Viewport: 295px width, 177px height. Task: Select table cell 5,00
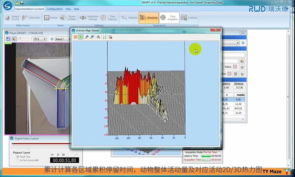point(239,100)
